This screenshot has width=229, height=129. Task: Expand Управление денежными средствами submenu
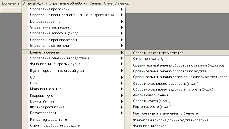(73, 58)
